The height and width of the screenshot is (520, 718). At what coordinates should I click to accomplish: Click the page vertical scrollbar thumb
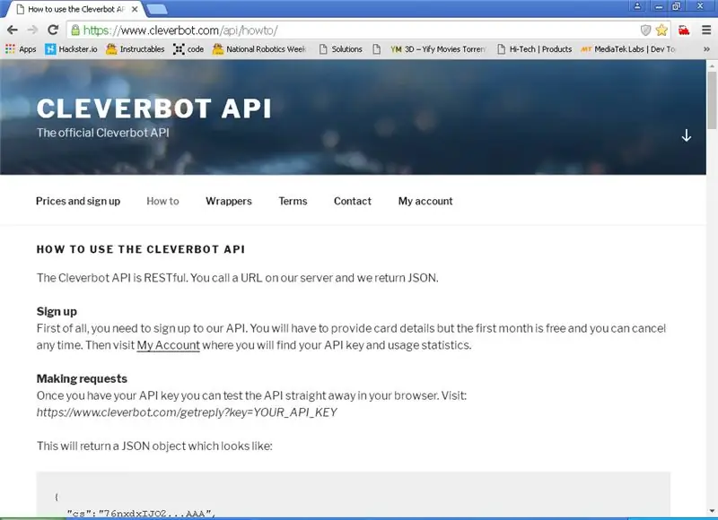[x=712, y=100]
